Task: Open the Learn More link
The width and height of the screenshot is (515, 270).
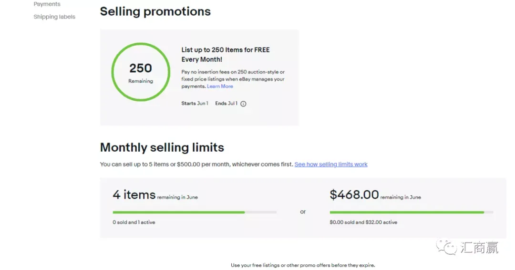Action: coord(220,87)
